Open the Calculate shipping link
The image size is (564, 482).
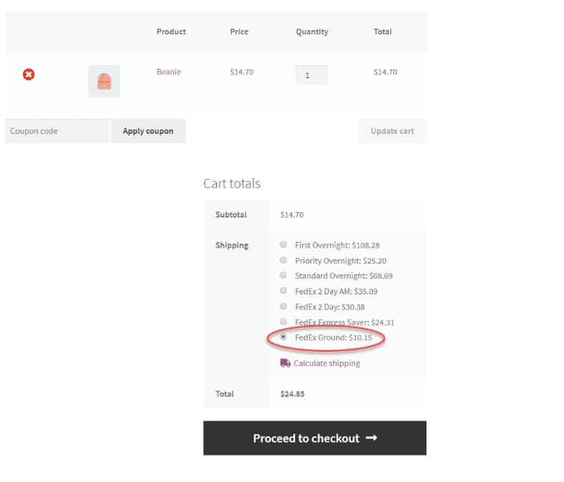(326, 363)
